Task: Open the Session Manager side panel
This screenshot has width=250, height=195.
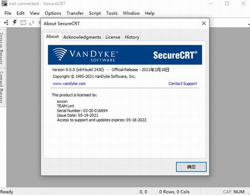Action: click(2, 49)
